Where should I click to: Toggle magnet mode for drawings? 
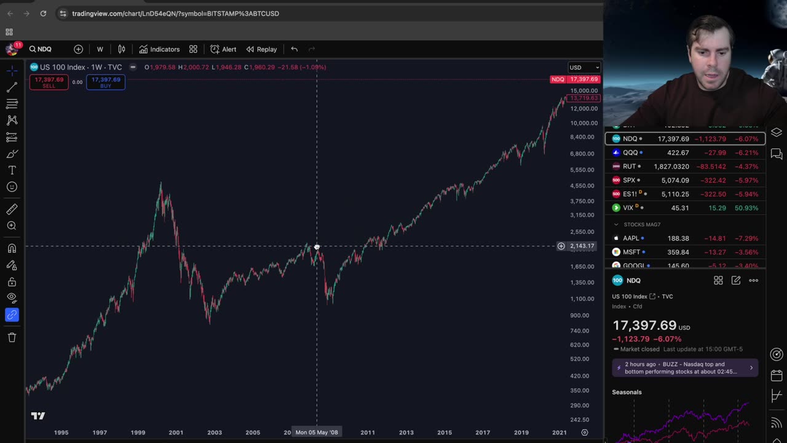tap(12, 248)
